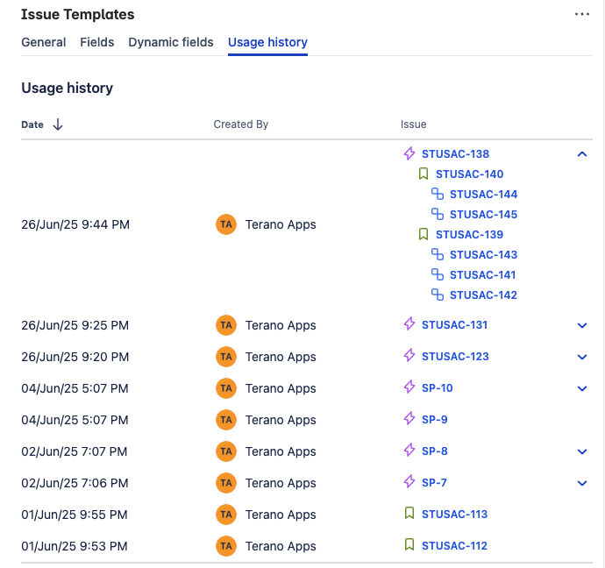Click the story bookmark icon beside STUSAC-140

pos(423,174)
